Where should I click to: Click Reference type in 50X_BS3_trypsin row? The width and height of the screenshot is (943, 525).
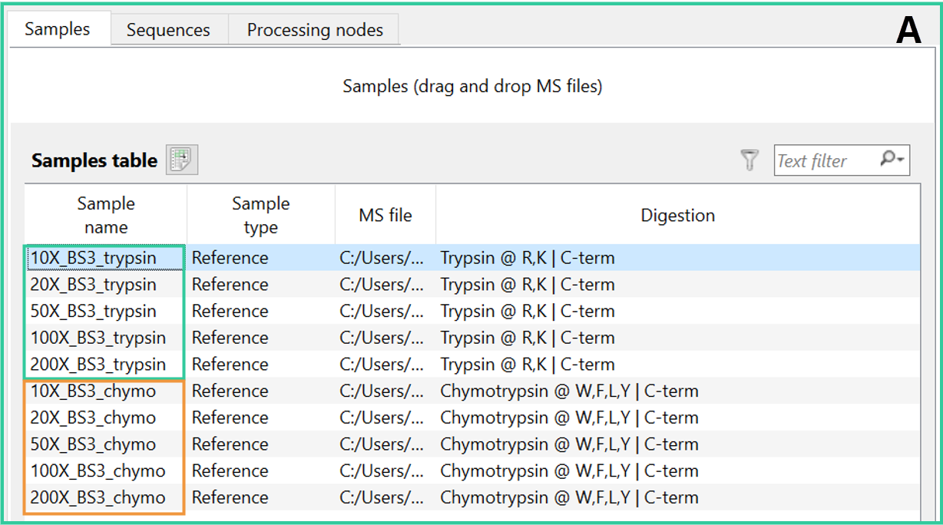click(230, 311)
